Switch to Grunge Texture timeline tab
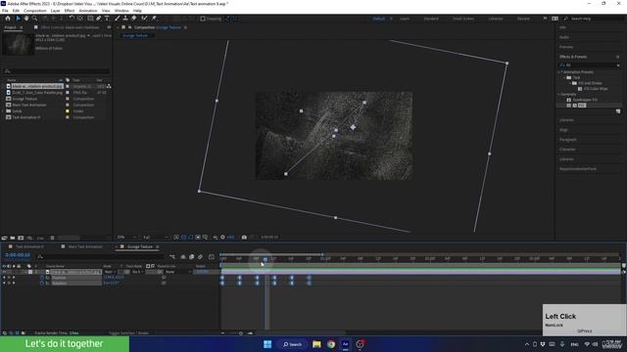627x352 pixels. click(139, 246)
